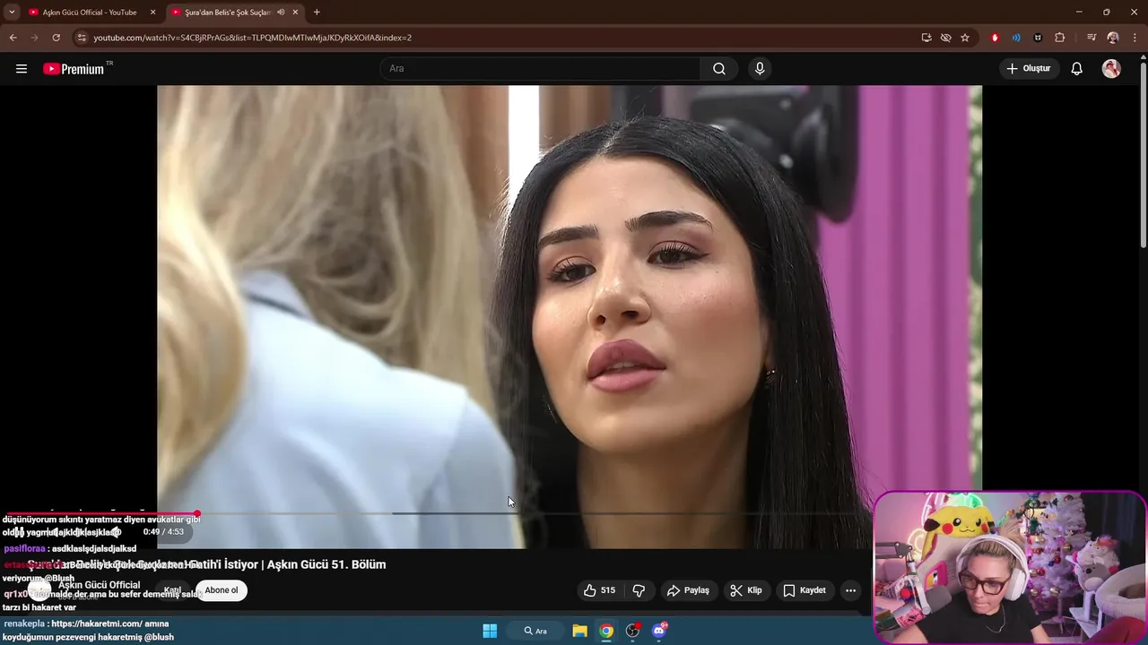1148x645 pixels.
Task: Close the Aşkın Gücü Official tab
Action: [152, 13]
